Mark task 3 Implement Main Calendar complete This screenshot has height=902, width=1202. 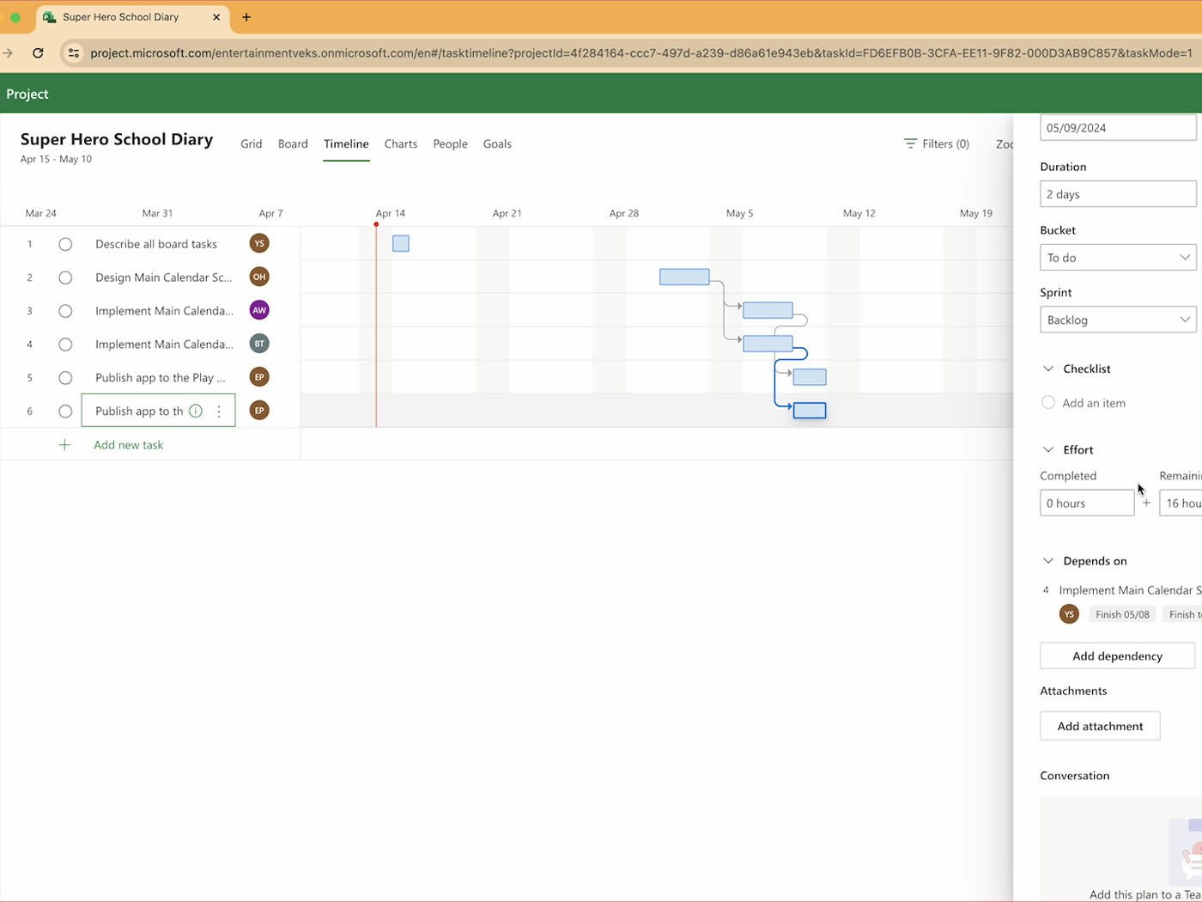[x=65, y=311]
